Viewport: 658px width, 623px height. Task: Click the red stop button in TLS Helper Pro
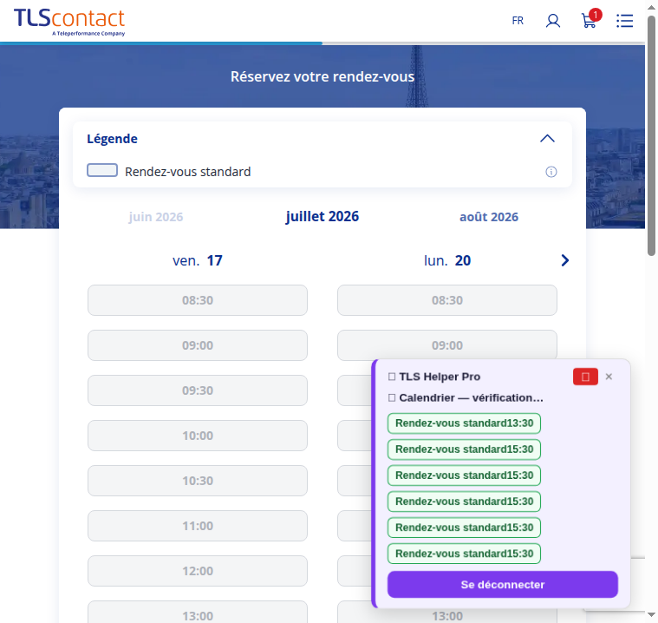(585, 377)
